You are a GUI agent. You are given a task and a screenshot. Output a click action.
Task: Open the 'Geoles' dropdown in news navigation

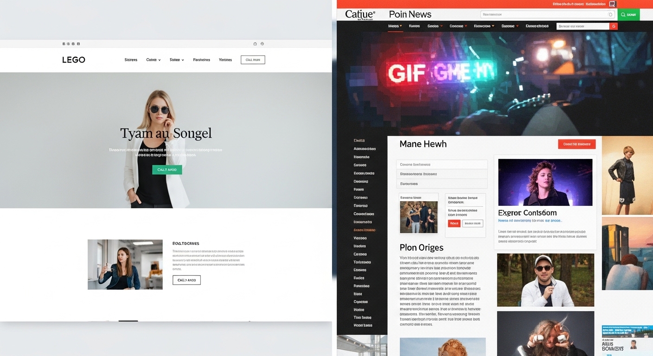pos(435,26)
